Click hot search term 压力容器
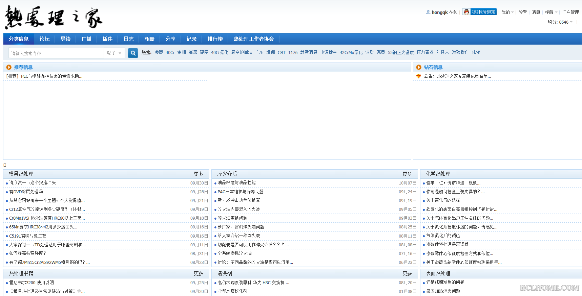The width and height of the screenshot is (582, 296). coord(425,52)
